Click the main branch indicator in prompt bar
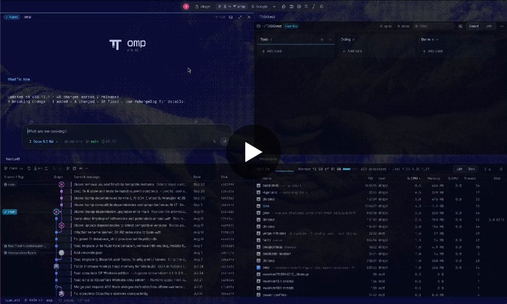The width and height of the screenshot is (507, 304). coord(93,142)
